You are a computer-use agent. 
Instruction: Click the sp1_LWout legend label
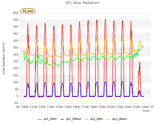[x=119, y=119]
